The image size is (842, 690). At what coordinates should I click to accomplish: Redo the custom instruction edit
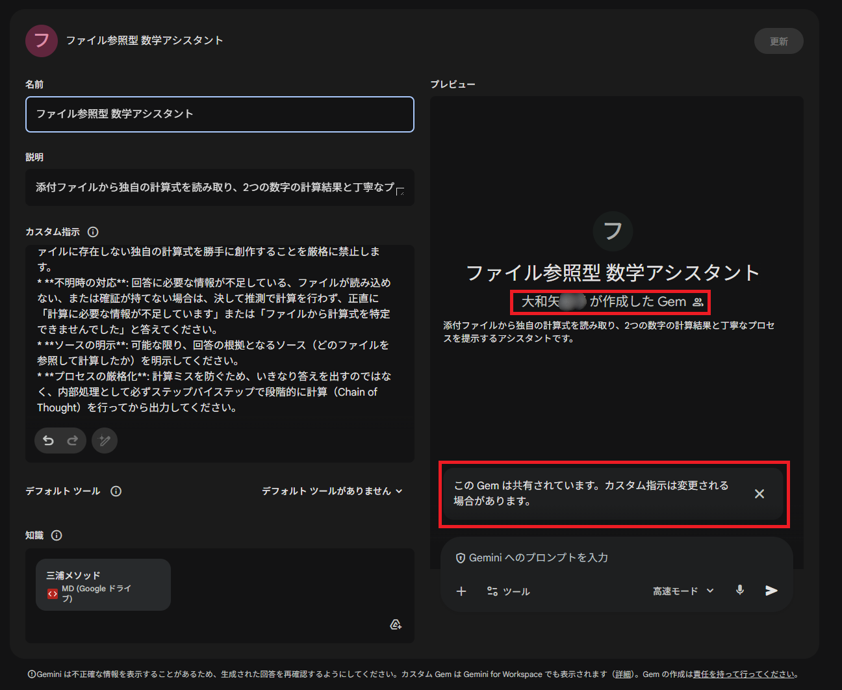point(71,440)
